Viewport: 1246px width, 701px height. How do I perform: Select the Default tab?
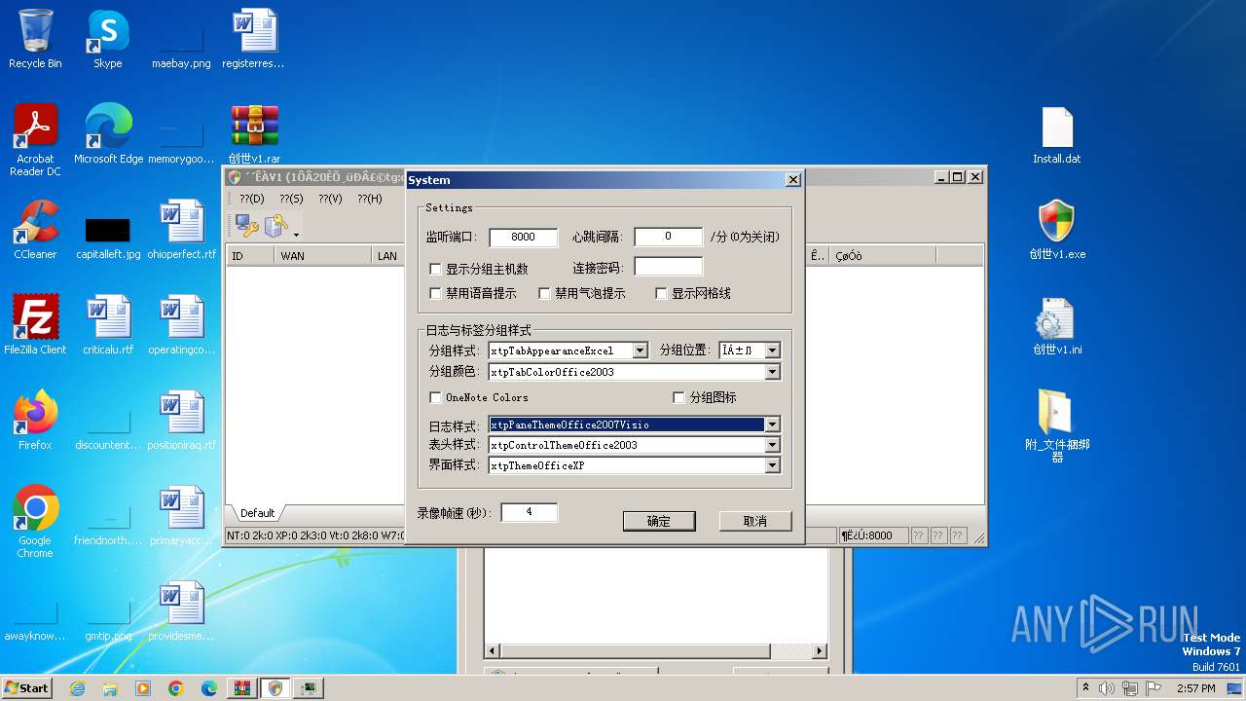point(257,513)
